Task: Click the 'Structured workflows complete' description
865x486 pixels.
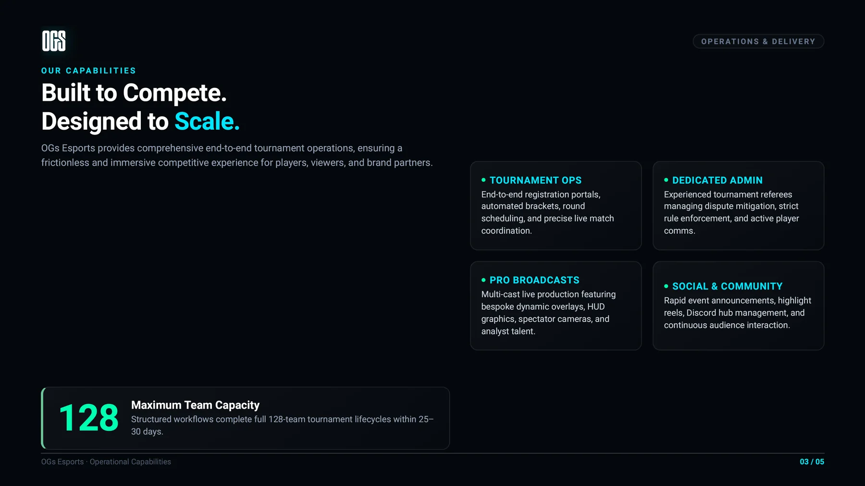Action: tap(283, 425)
